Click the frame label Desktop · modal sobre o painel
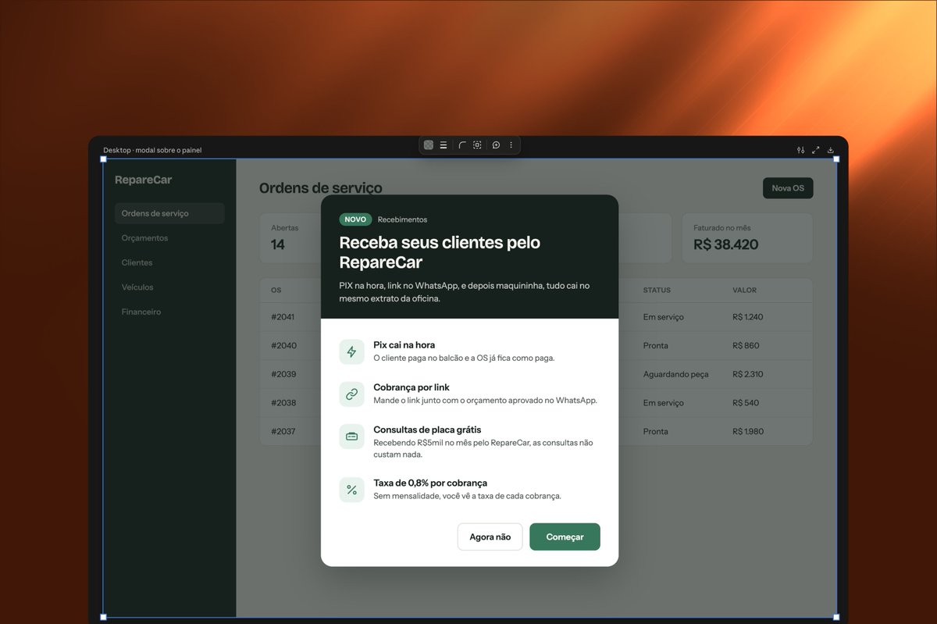The width and height of the screenshot is (937, 624). point(152,150)
